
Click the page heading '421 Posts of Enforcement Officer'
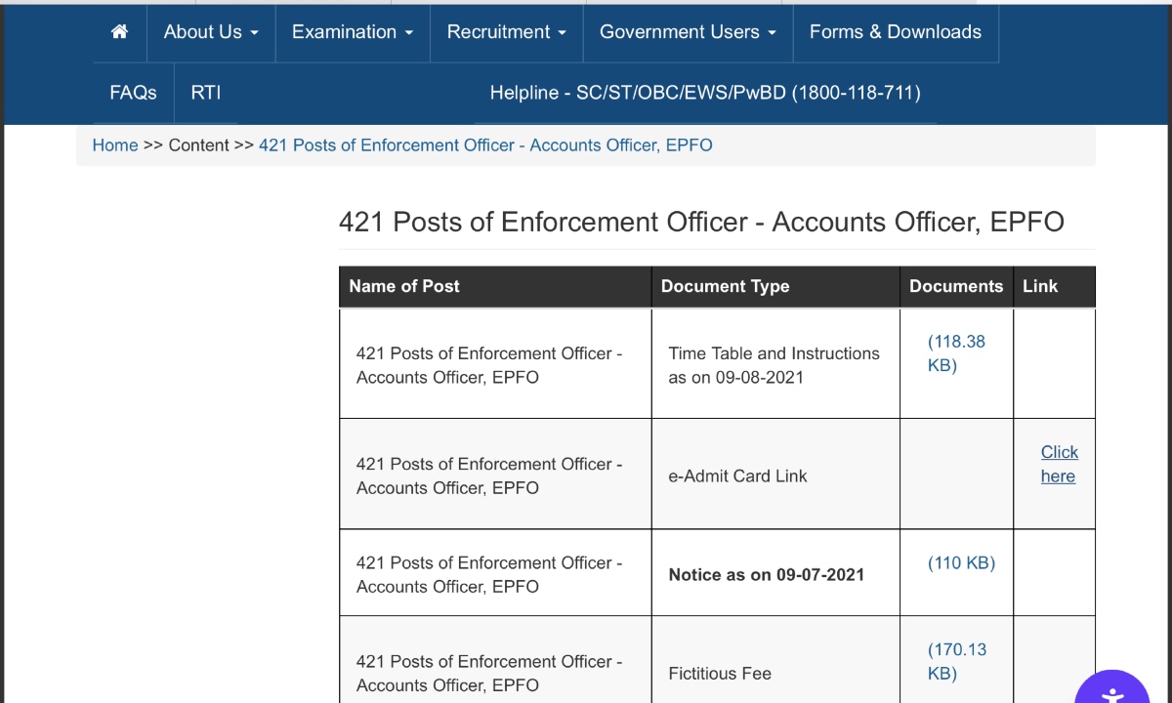[x=700, y=222]
